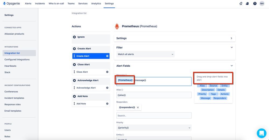Open Configured integrations
This screenshot has width=269, height=140.
[17, 60]
